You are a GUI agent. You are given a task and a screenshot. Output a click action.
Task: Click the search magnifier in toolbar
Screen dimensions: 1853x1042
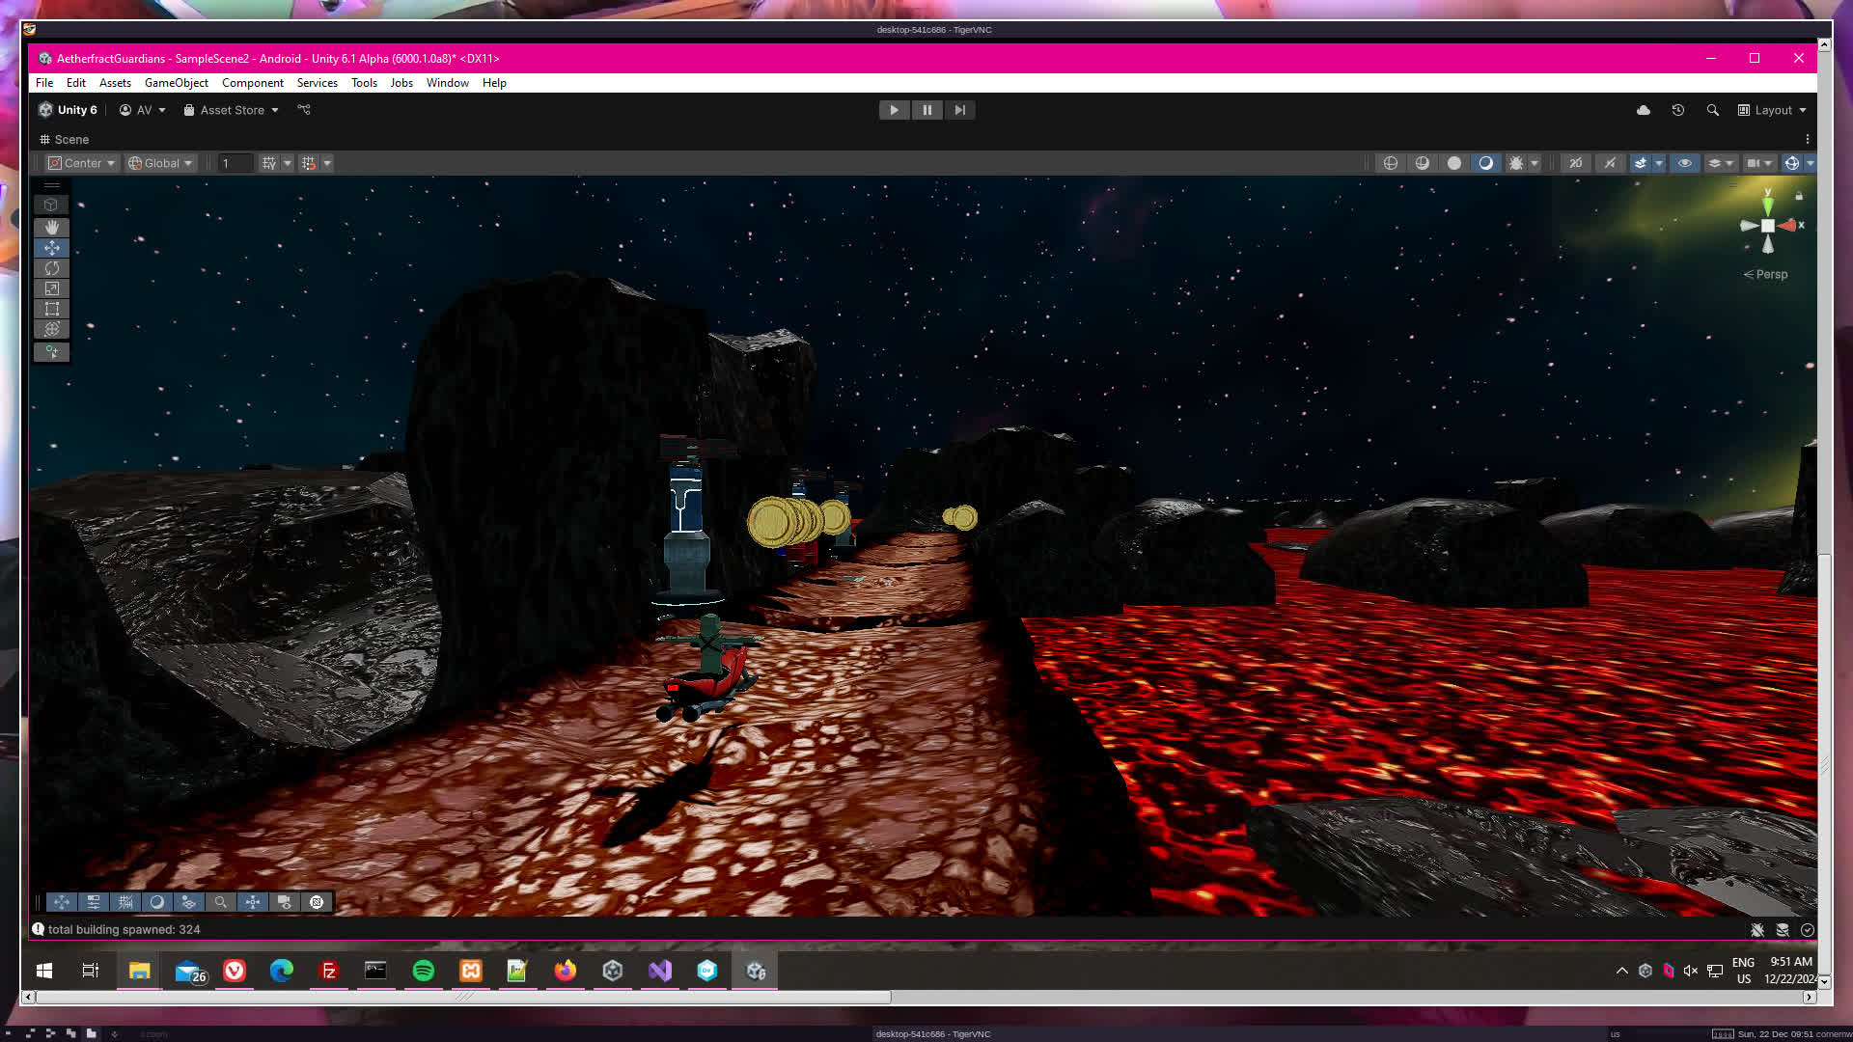tap(1713, 110)
